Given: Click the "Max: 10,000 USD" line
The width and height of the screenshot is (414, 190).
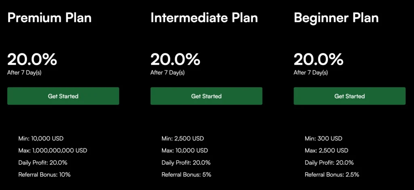Looking at the screenshot, I should coord(185,151).
